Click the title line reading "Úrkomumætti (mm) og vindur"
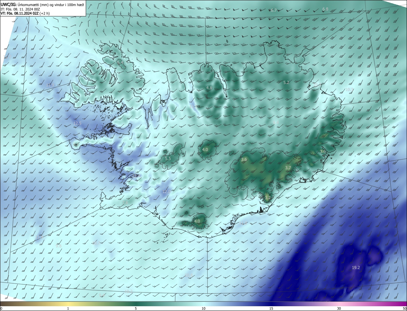407x311 pixels. (x=42, y=5)
